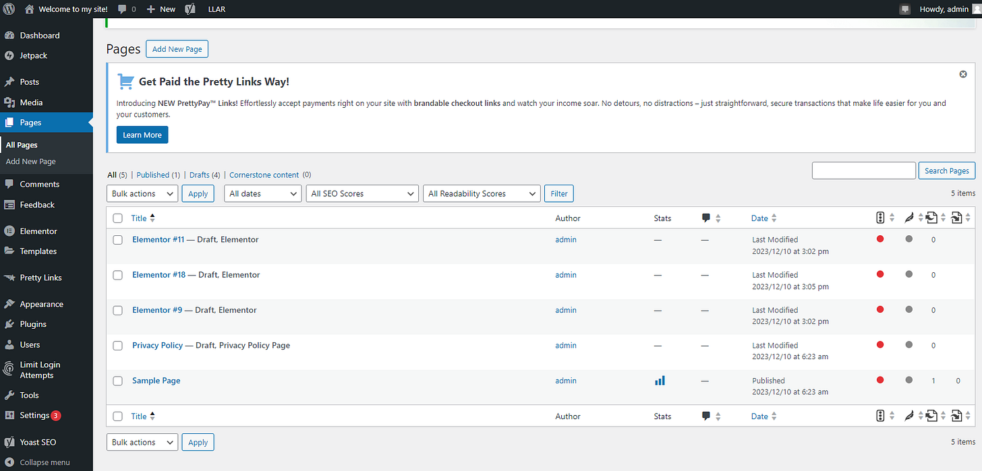982x471 pixels.
Task: Click the Yoast icon in admin bar
Action: coord(190,9)
